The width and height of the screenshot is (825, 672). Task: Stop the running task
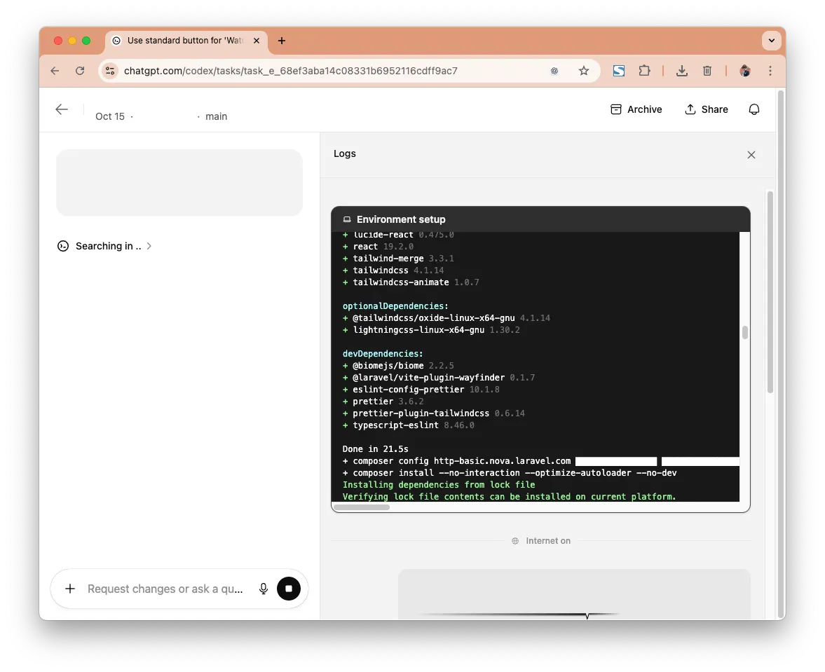pyautogui.click(x=289, y=589)
